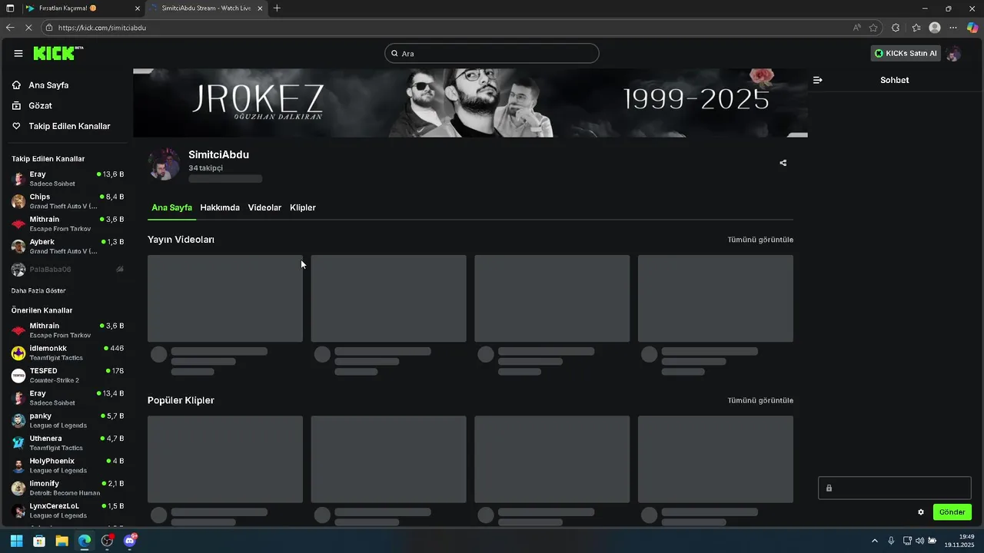Viewport: 984px width, 553px height.
Task: Open LynxCerezLoL recommended channel
Action: tap(68, 510)
